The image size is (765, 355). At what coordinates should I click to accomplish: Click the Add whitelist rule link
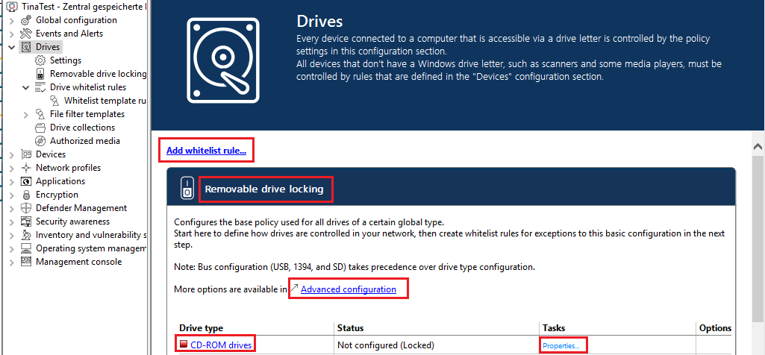coord(206,151)
